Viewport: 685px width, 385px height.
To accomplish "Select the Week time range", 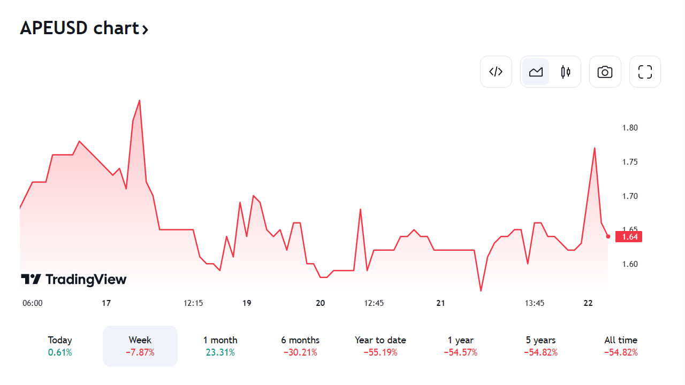I will [x=140, y=346].
